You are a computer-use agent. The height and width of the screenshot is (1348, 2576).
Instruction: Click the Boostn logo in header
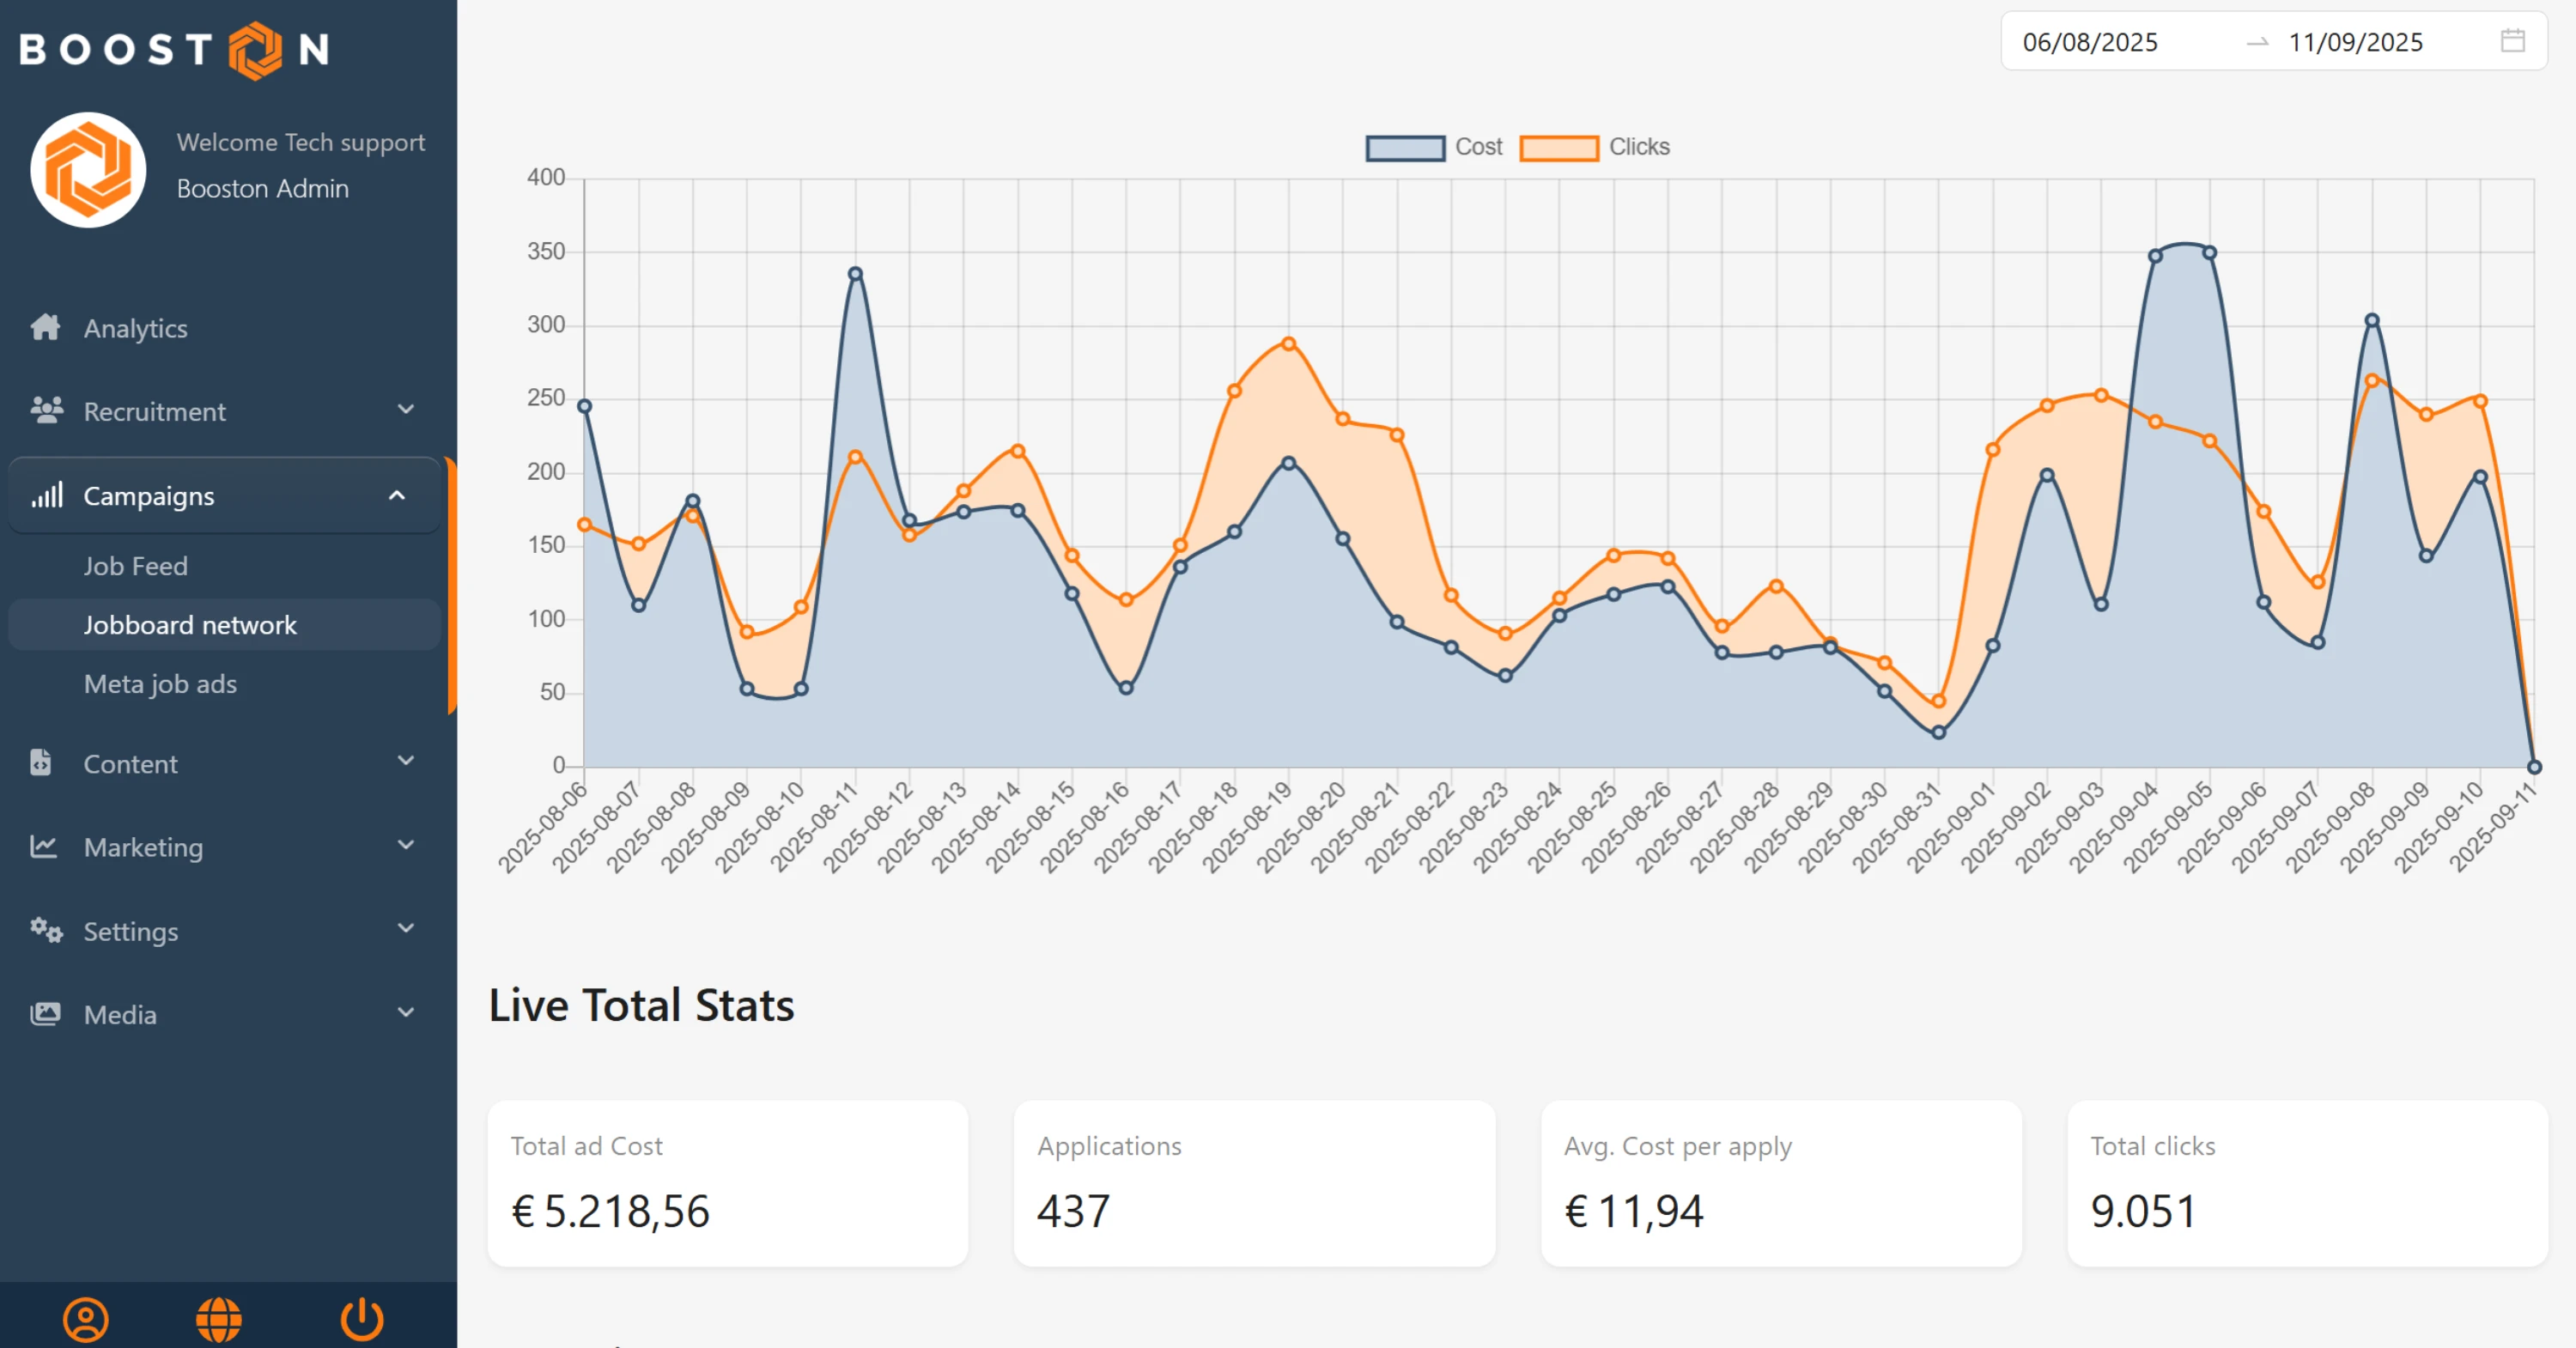pyautogui.click(x=174, y=49)
